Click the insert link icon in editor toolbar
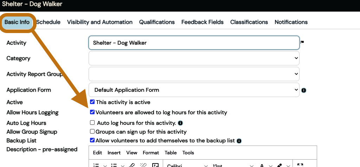 pyautogui.click(x=132, y=165)
